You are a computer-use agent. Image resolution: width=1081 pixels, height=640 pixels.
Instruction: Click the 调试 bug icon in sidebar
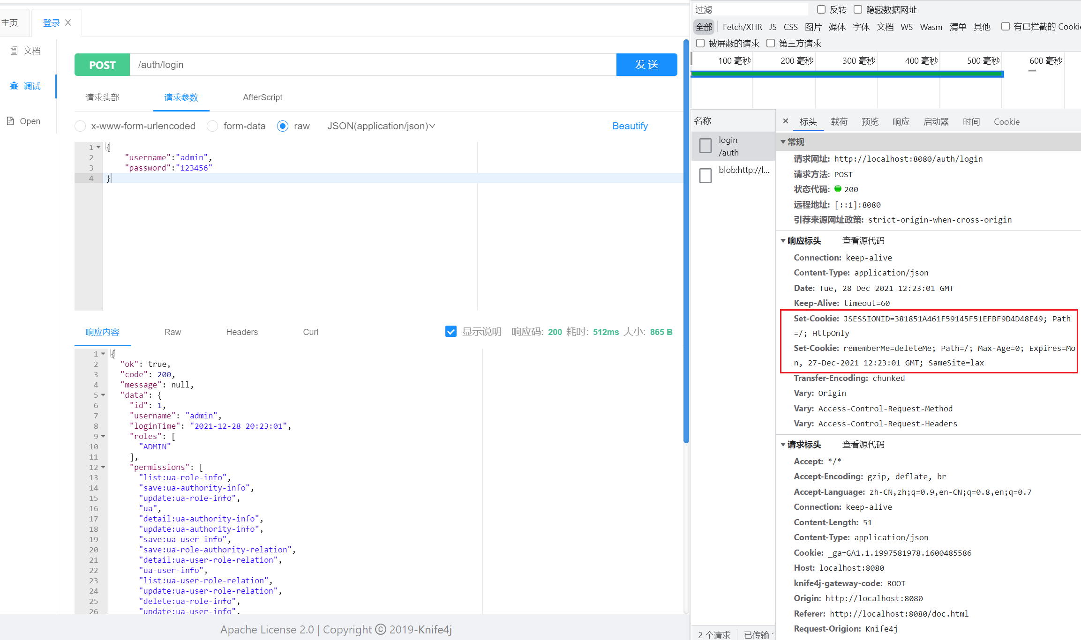click(x=14, y=86)
